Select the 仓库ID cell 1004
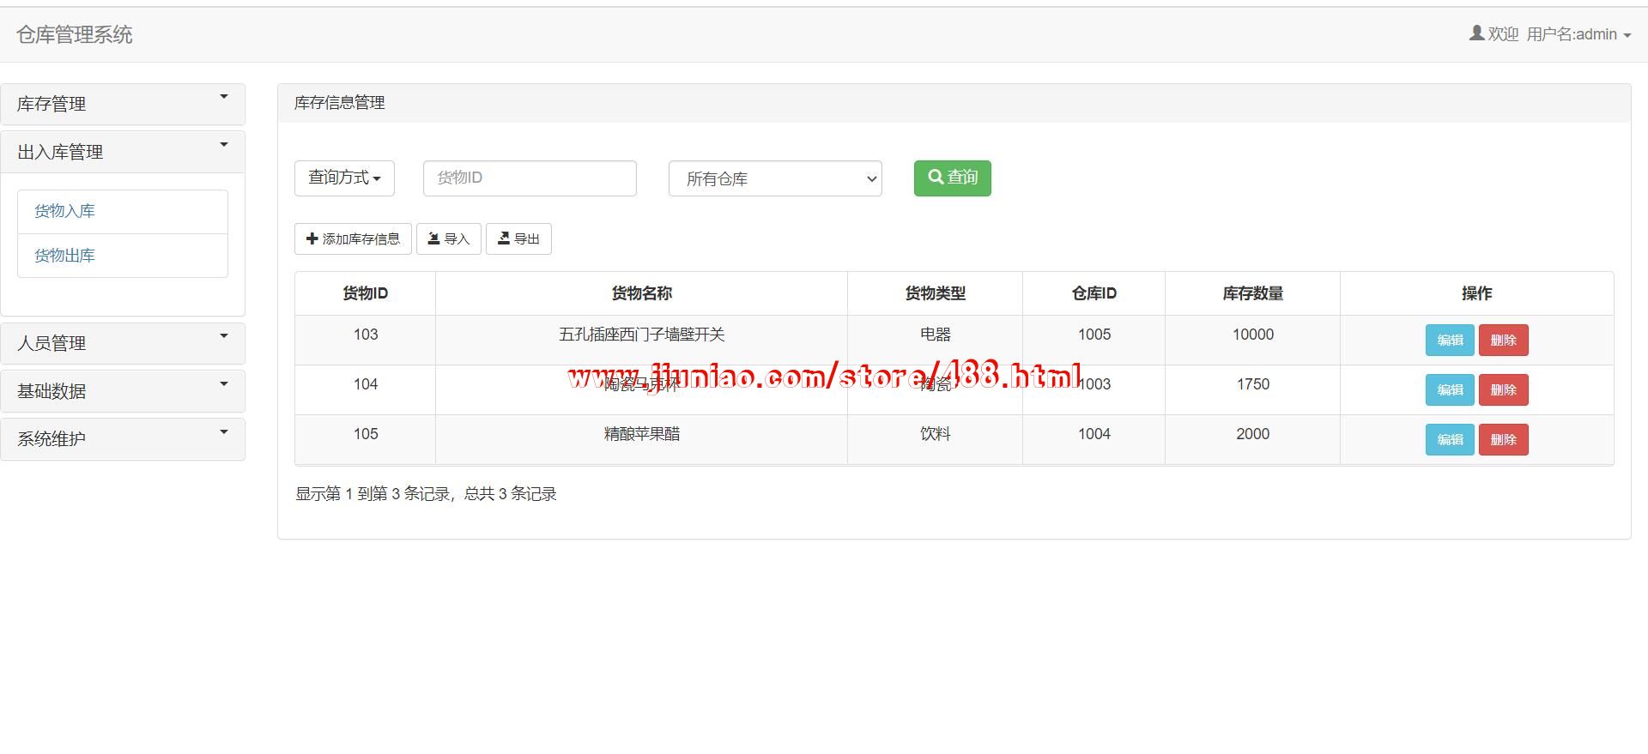 pos(1094,439)
